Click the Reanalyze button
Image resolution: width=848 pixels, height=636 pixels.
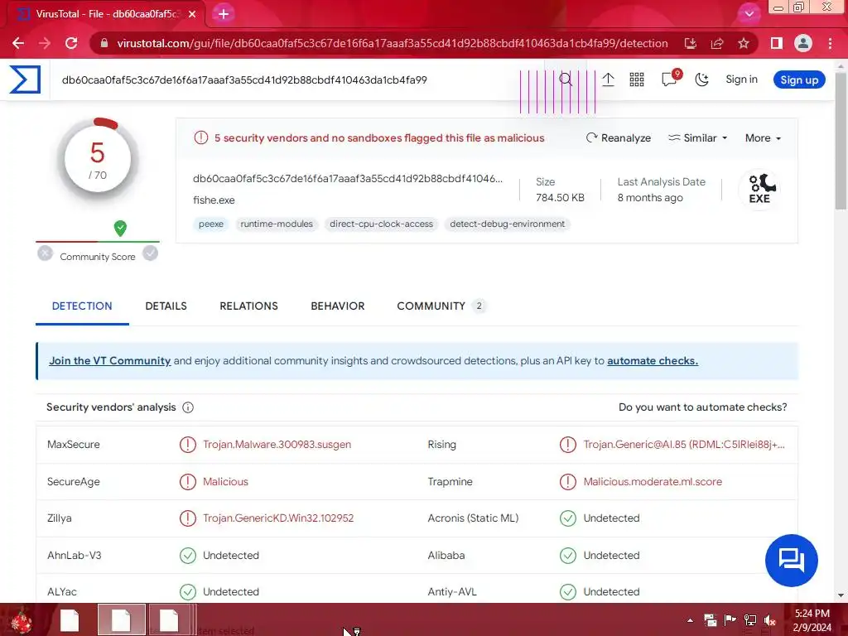(618, 138)
